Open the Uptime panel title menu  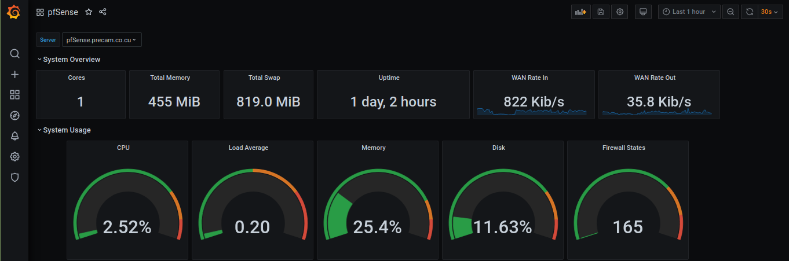pos(389,78)
